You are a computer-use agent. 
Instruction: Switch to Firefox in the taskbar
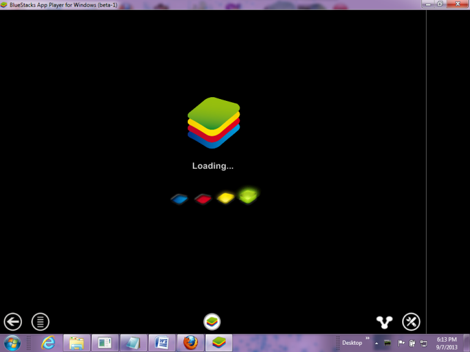point(191,343)
